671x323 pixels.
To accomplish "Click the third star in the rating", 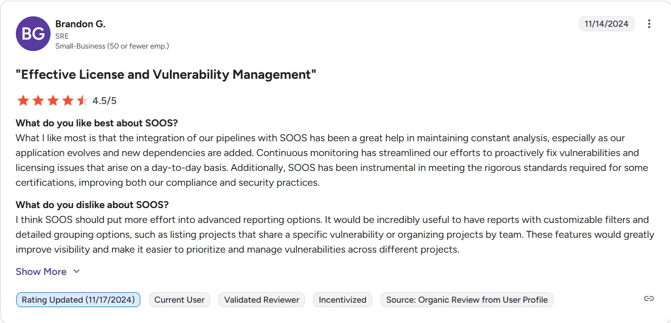I will pyautogui.click(x=53, y=100).
